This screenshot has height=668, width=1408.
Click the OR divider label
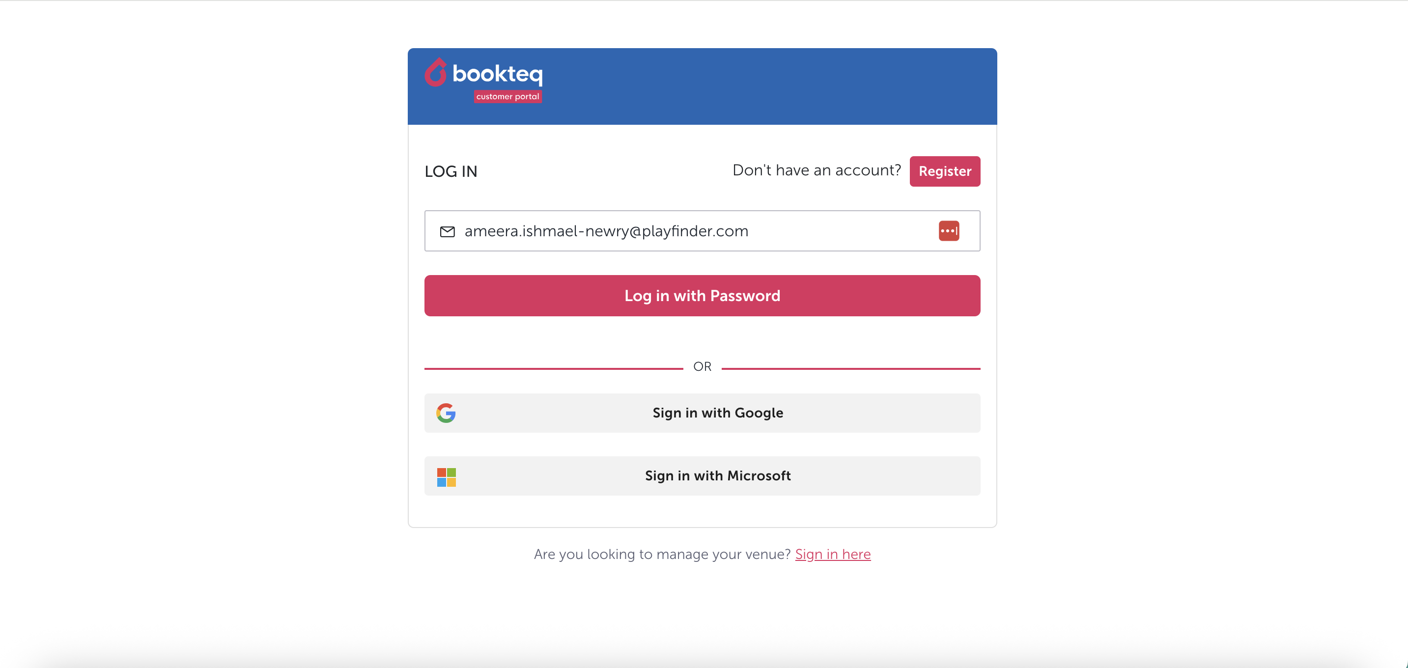702,367
